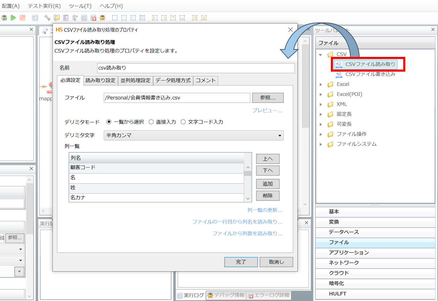Select the 名カナ row in column list
Screen dimensions: 438x301
156,198
